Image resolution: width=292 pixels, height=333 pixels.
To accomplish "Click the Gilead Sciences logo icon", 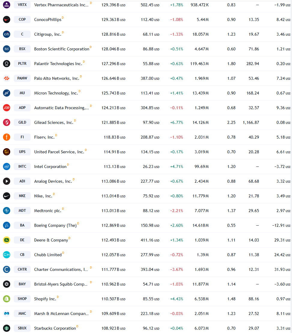I will (x=7, y=122).
